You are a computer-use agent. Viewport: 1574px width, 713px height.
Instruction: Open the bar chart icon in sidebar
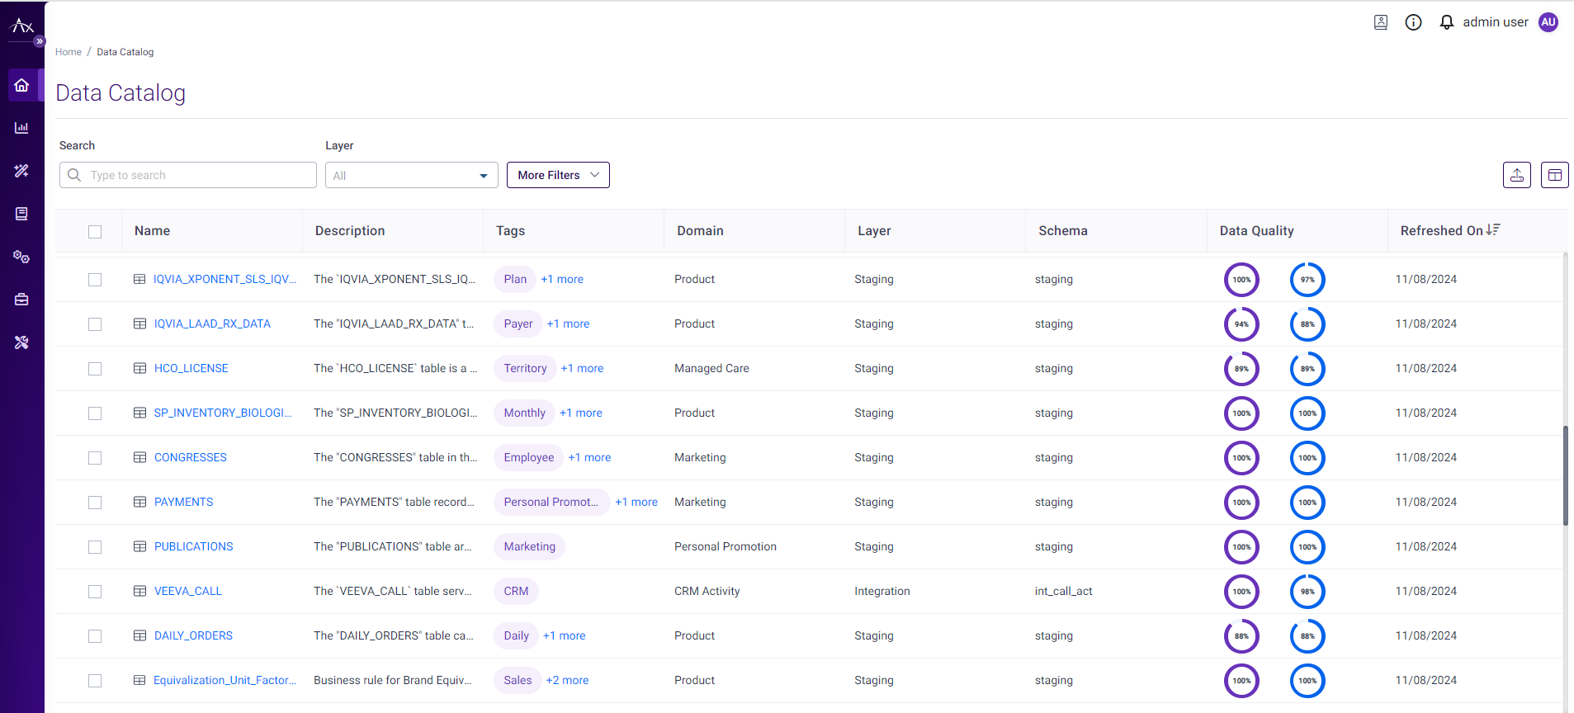pyautogui.click(x=21, y=128)
